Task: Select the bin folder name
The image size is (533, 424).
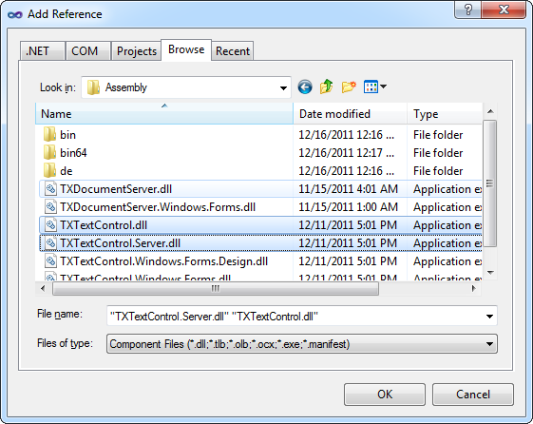Action: click(68, 135)
